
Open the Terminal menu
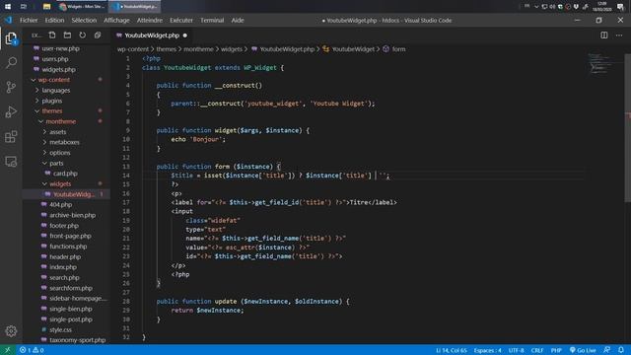coord(212,20)
